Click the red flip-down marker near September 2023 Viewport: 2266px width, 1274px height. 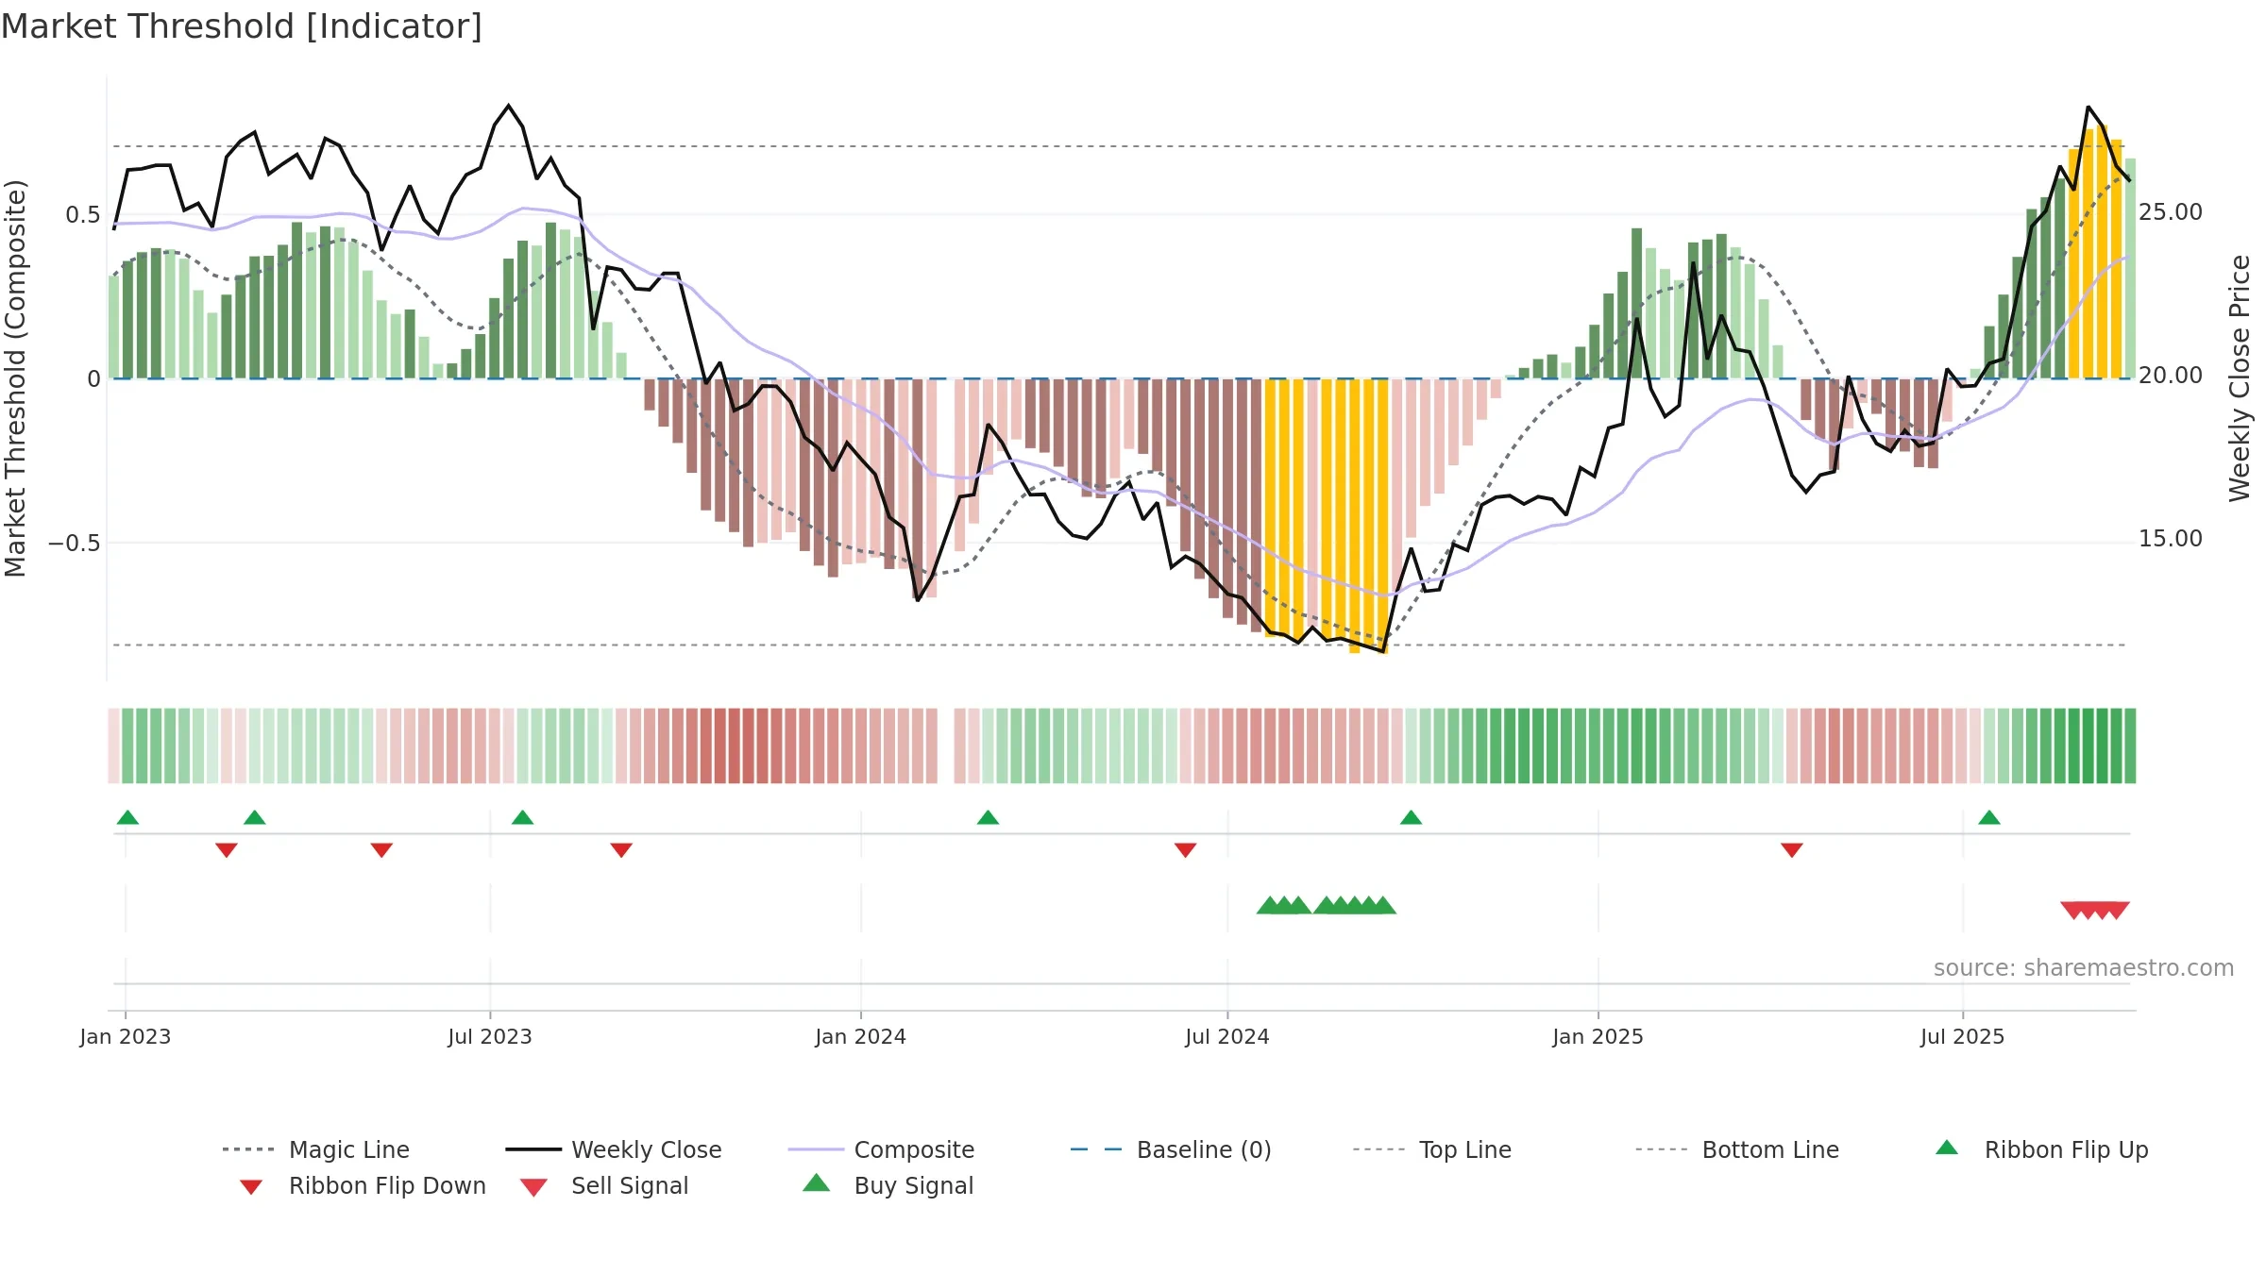(621, 850)
